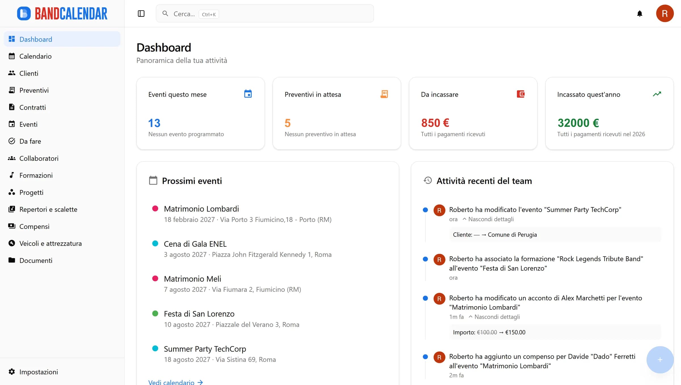This screenshot has height=385, width=681.
Task: Open the Repertori e scalette icon
Action: pos(12,209)
